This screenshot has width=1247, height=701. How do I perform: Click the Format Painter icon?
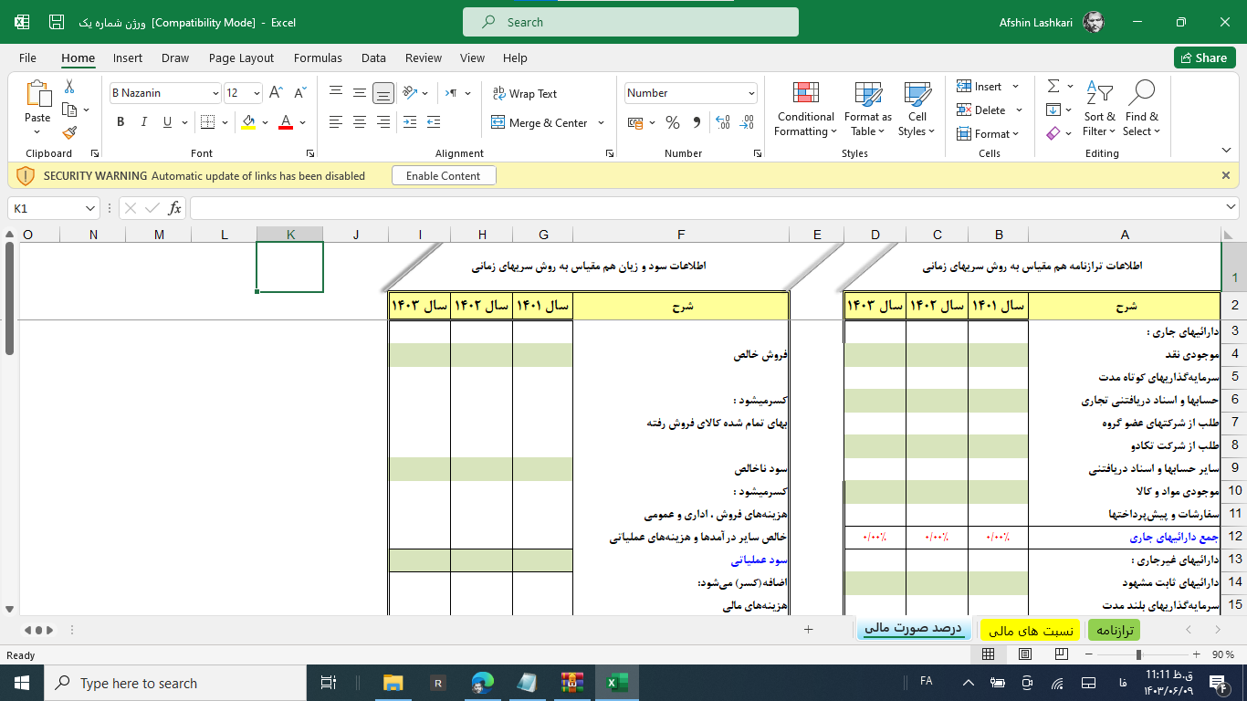click(x=68, y=132)
